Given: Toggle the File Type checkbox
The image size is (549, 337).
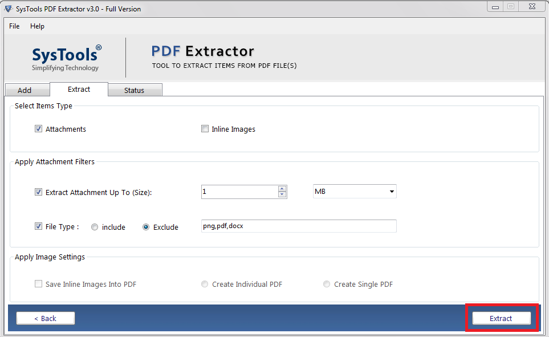Looking at the screenshot, I should click(39, 226).
